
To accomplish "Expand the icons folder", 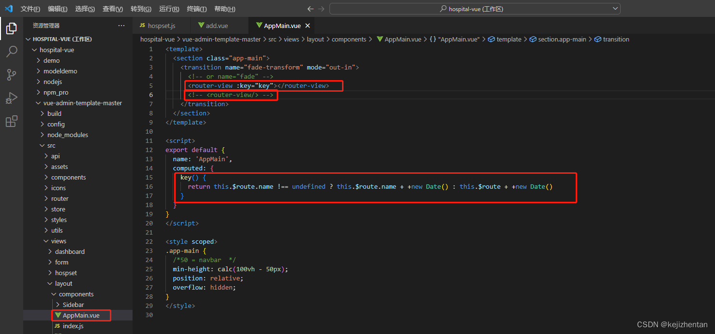I will click(78, 188).
